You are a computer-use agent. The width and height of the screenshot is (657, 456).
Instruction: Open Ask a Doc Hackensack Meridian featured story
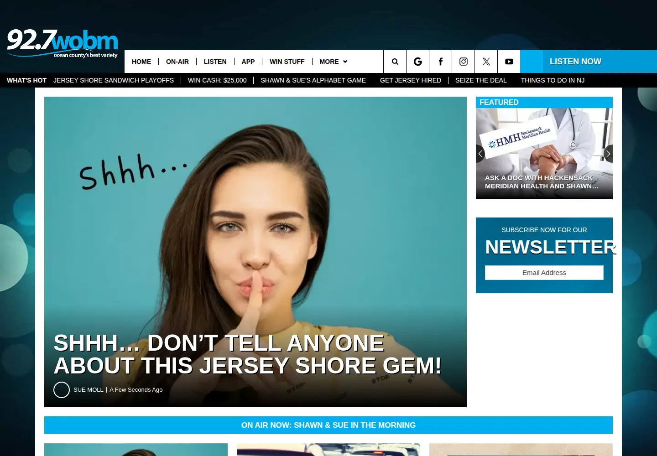point(544,154)
